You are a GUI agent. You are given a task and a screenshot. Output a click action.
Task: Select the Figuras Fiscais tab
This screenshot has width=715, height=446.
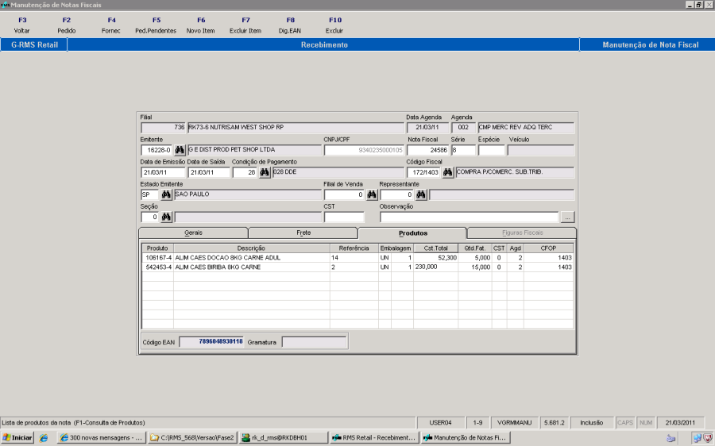click(522, 233)
